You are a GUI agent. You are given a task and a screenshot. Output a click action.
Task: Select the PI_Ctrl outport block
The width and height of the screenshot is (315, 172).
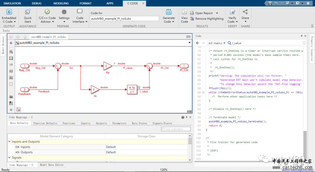pyautogui.click(x=184, y=66)
